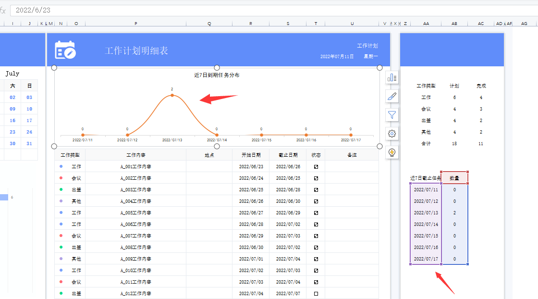Click the 2022年07月11日 date text in the header
The height and width of the screenshot is (299, 538).
click(x=337, y=56)
